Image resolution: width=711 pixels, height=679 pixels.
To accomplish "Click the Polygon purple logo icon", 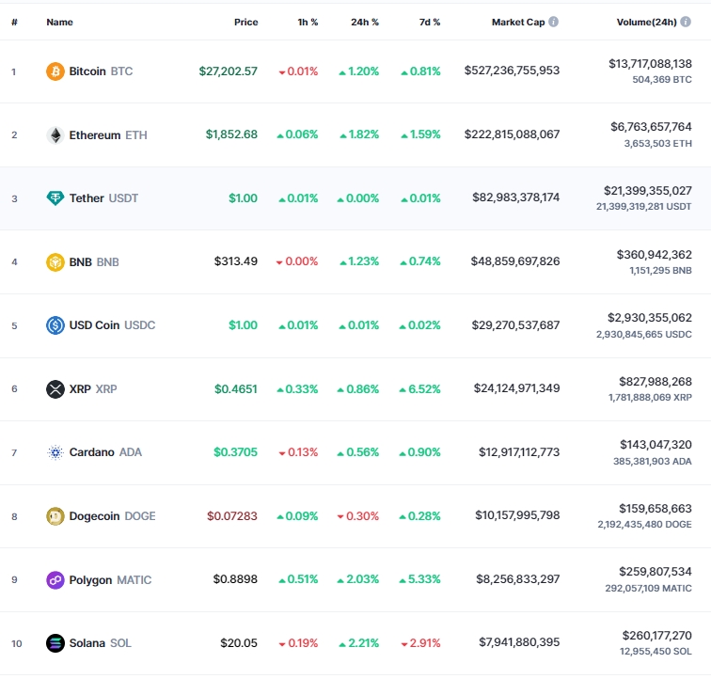I will pyautogui.click(x=55, y=579).
